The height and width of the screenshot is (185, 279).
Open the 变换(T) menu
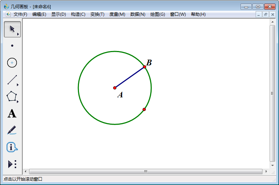[x=97, y=14]
